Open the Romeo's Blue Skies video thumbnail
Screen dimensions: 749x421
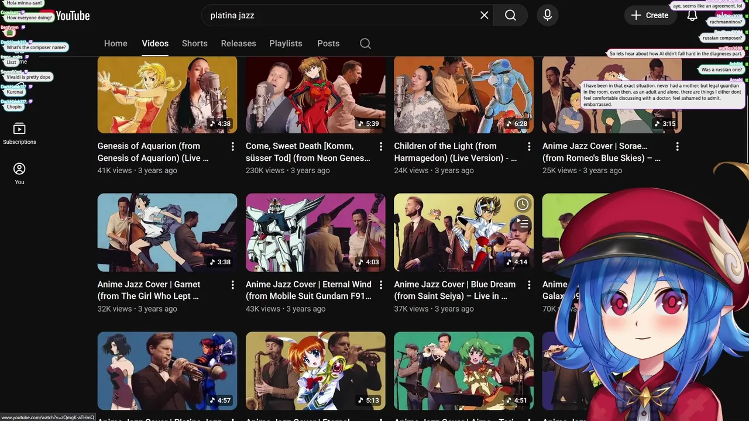coord(612,95)
